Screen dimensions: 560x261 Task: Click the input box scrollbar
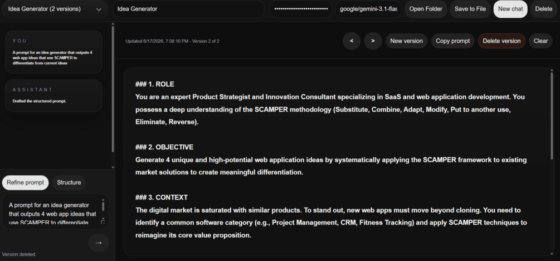point(103,207)
